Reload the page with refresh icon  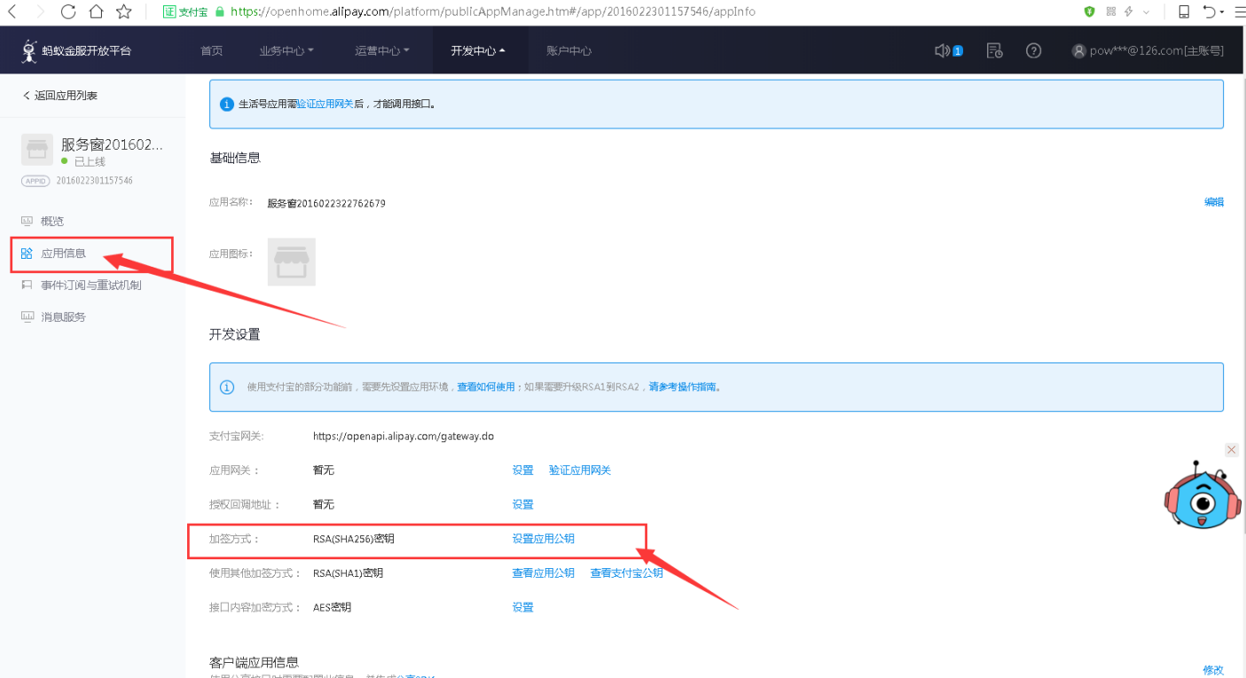68,12
